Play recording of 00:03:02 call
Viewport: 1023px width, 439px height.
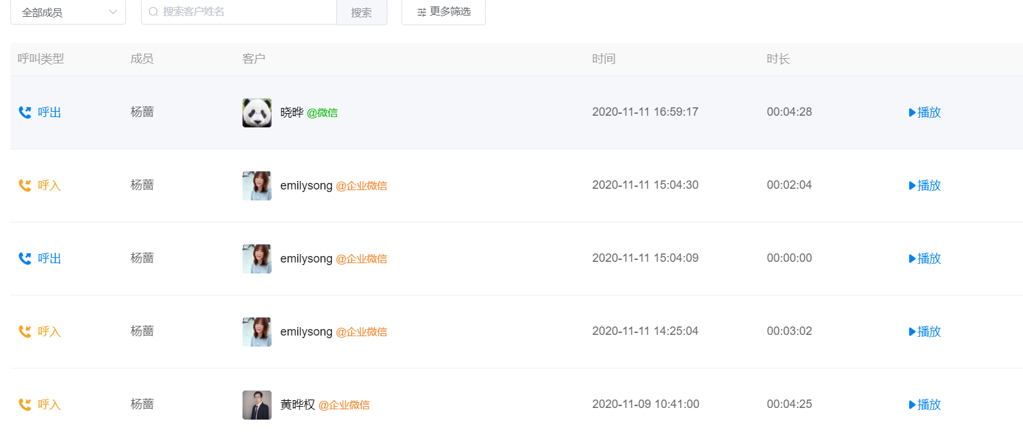(925, 332)
